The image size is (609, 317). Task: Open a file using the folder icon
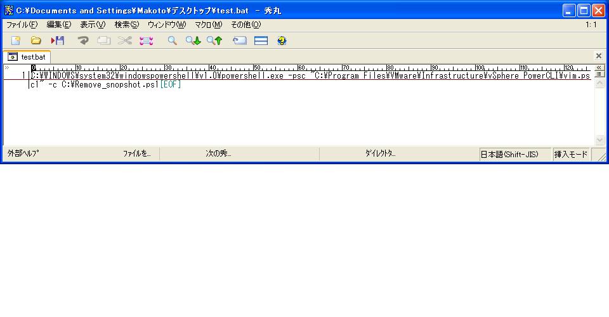tap(36, 41)
